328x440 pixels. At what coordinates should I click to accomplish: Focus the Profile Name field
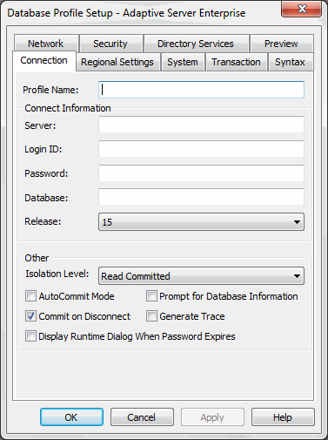(x=201, y=90)
